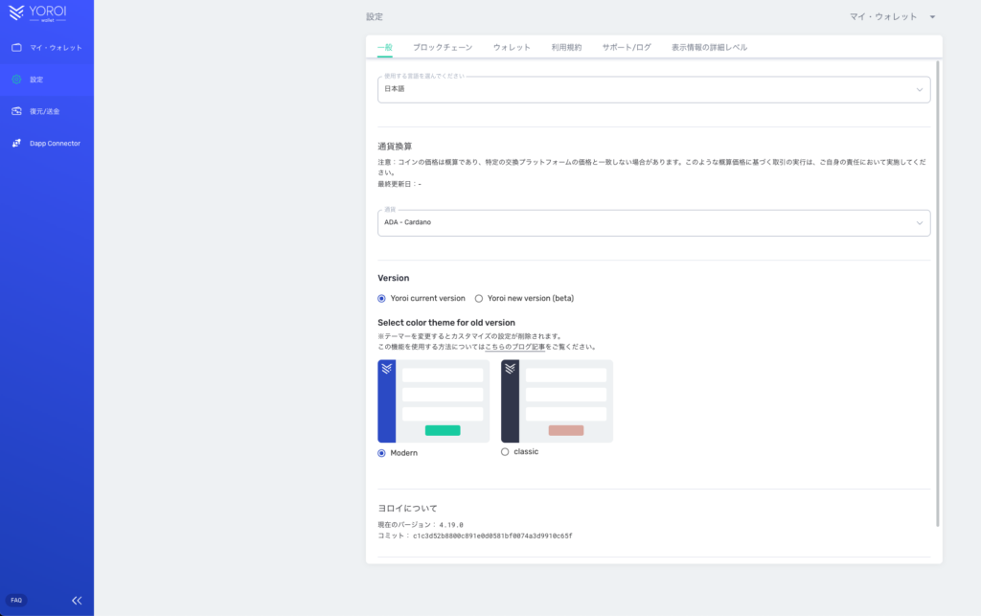Click the FAQ button
The image size is (981, 616).
pyautogui.click(x=16, y=600)
